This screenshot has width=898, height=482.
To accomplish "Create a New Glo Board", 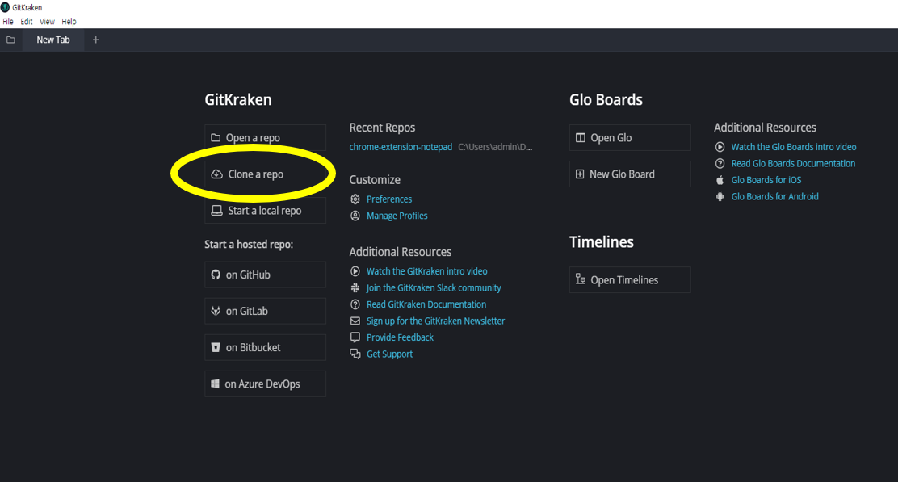I will (630, 174).
